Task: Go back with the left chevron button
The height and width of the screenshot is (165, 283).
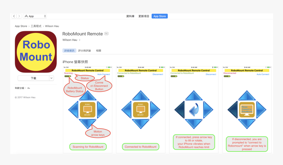Action: pos(14,16)
